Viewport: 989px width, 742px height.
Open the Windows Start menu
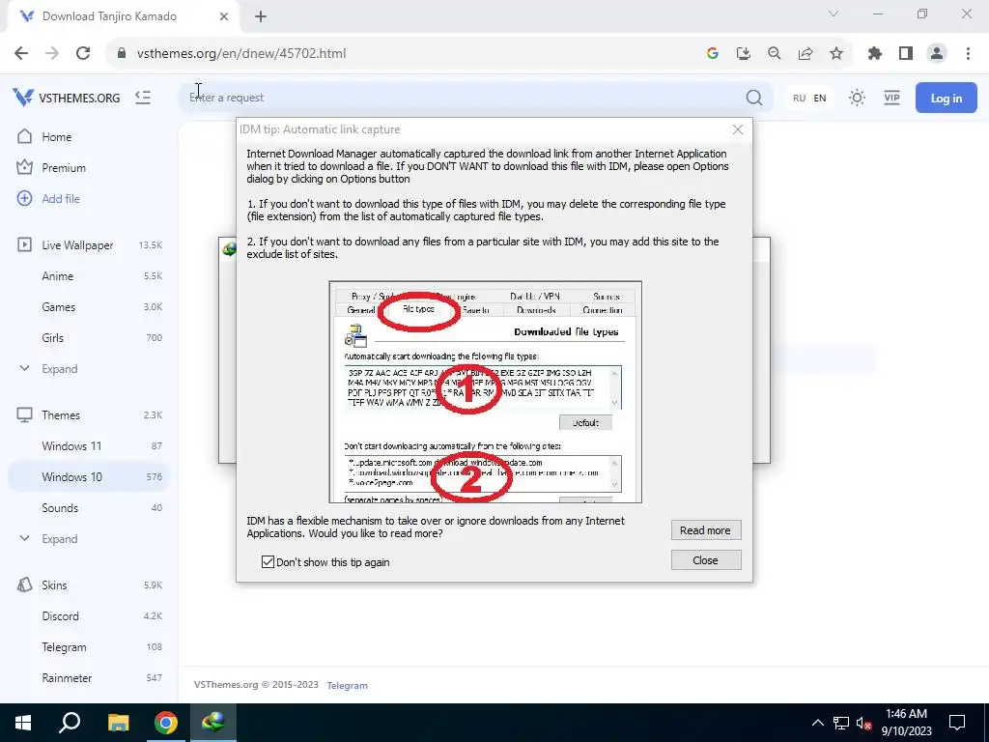tap(23, 723)
